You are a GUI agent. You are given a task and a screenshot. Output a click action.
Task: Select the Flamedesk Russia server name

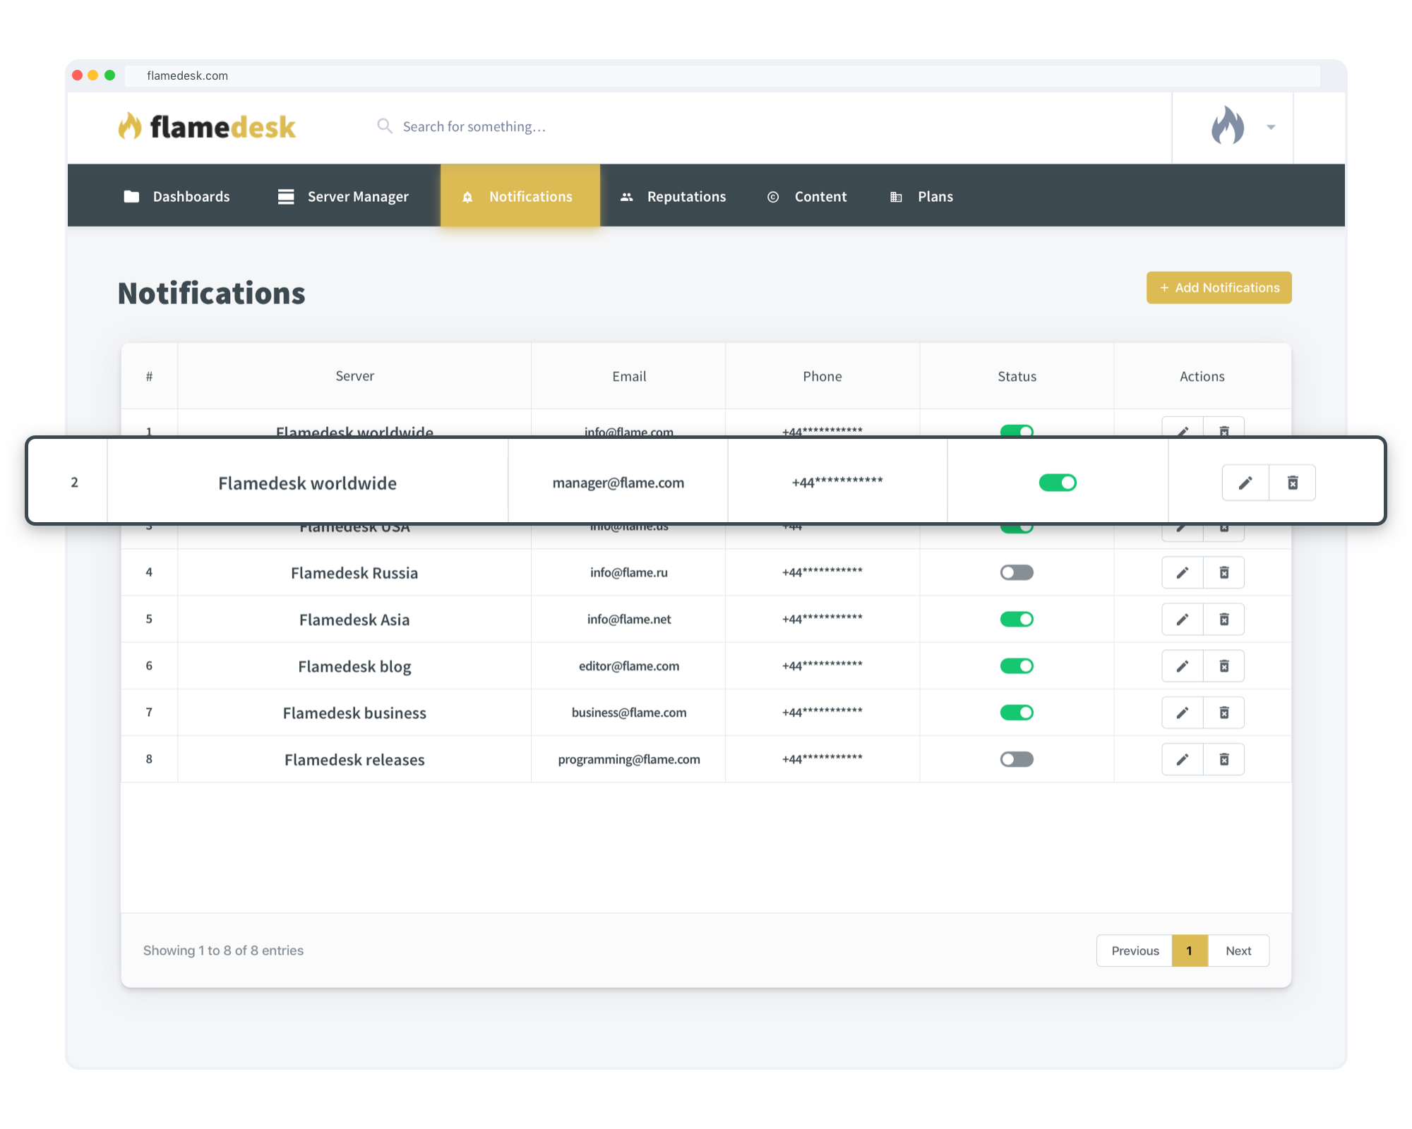(354, 572)
